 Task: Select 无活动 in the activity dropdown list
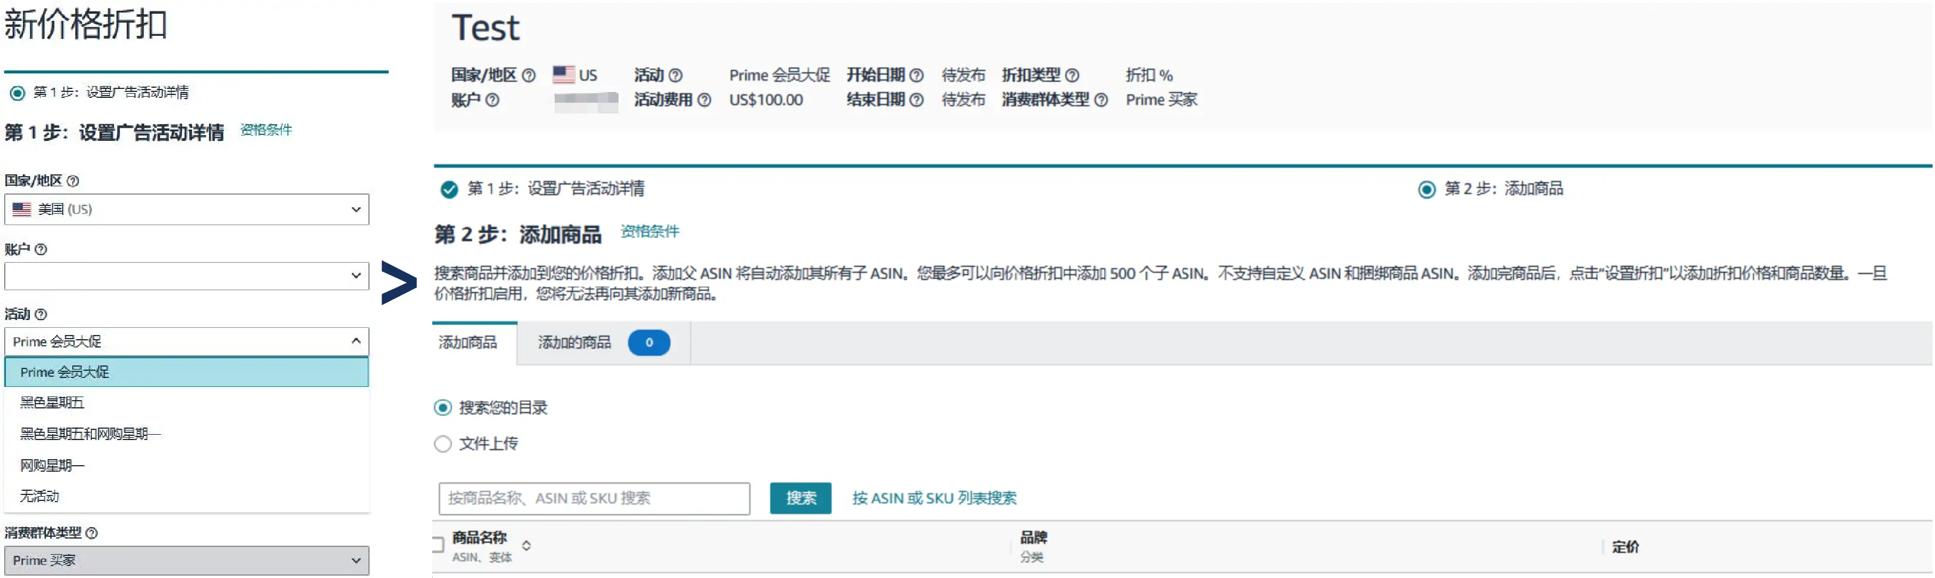pyautogui.click(x=40, y=496)
